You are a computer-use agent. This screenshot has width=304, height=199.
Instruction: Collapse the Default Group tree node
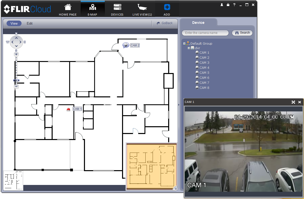click(x=184, y=43)
